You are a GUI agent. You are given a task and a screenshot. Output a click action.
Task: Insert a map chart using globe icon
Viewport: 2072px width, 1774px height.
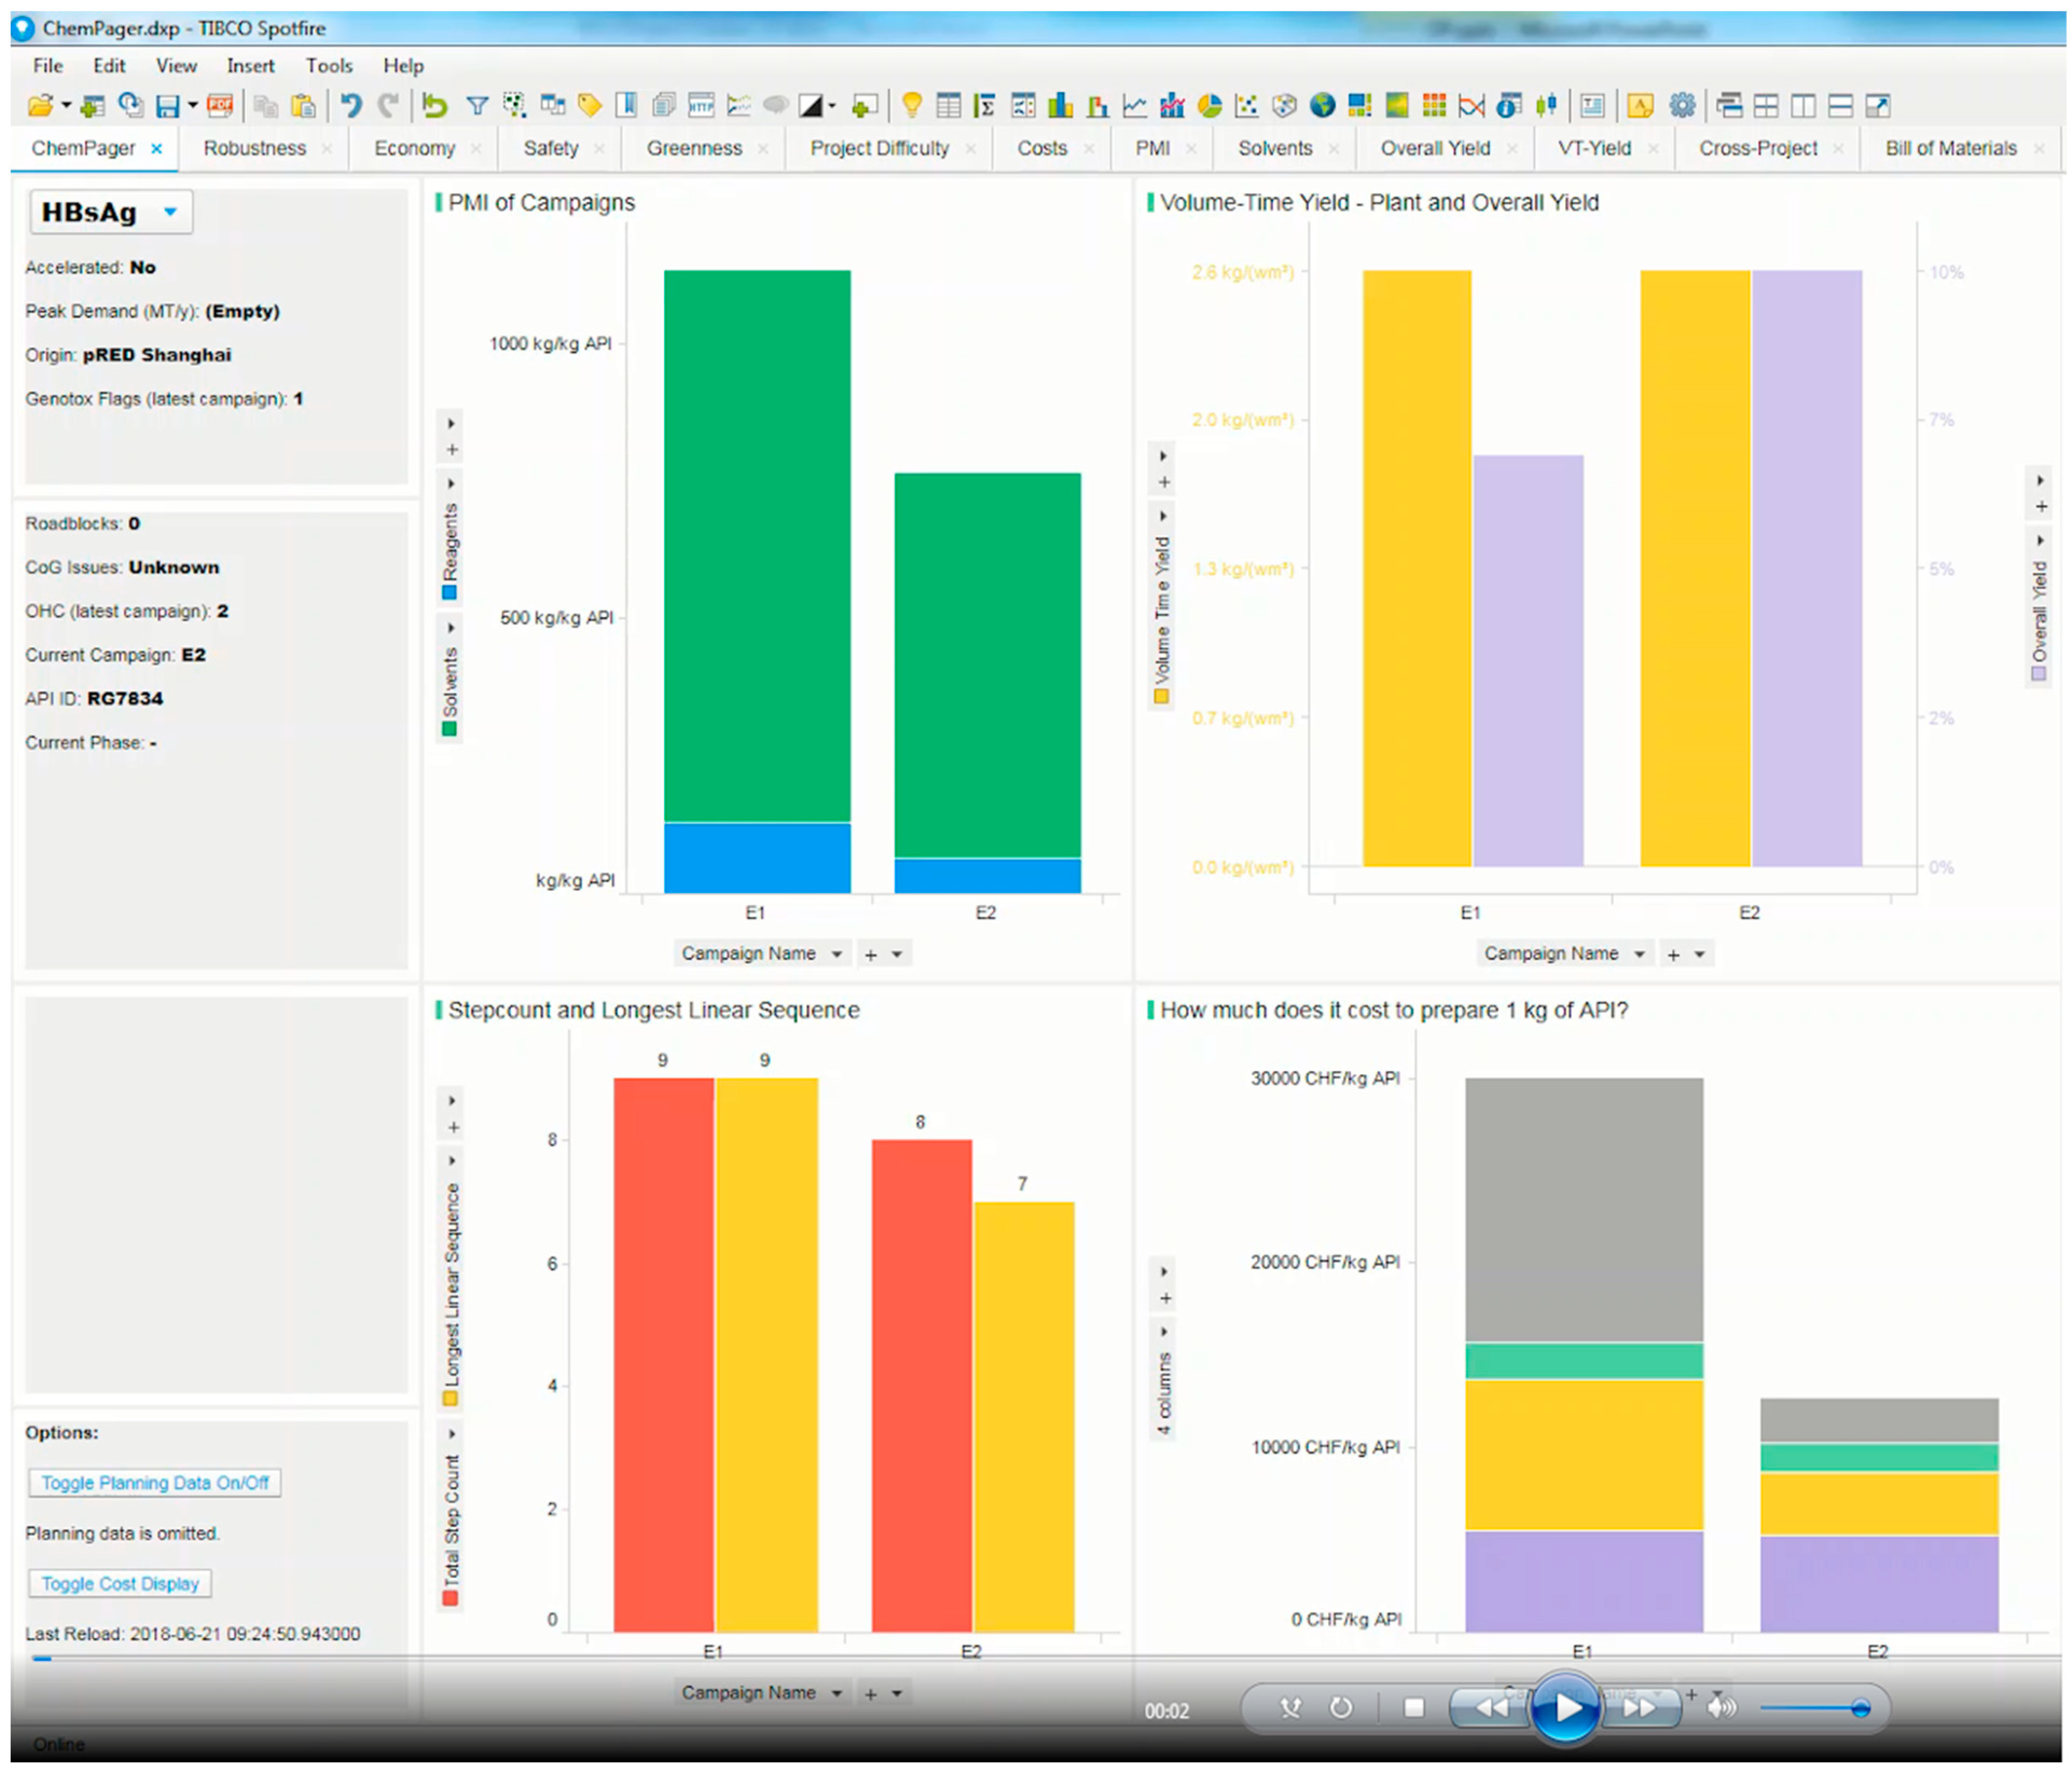click(1322, 105)
